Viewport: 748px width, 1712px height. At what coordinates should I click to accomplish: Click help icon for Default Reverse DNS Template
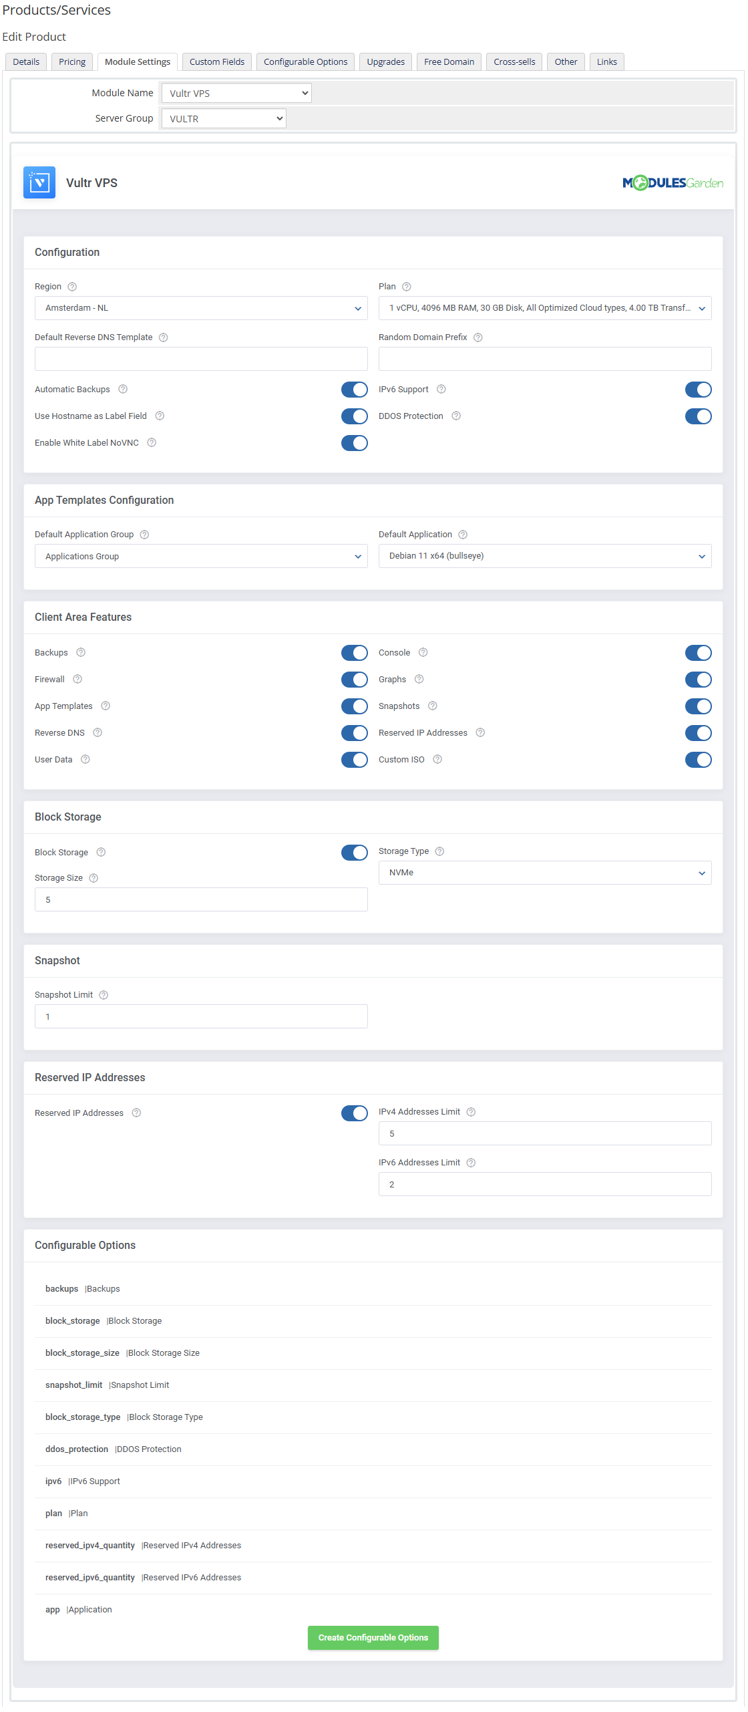163,337
